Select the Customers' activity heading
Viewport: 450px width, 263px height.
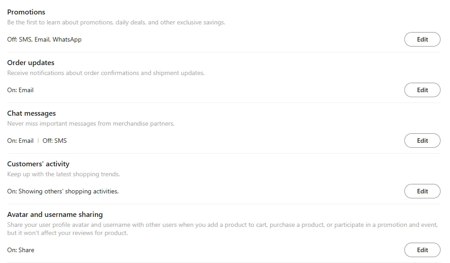(x=38, y=164)
